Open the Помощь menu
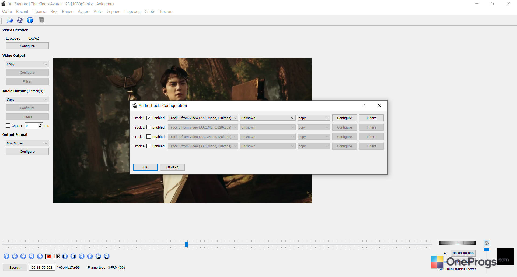517x277 pixels. [x=166, y=11]
